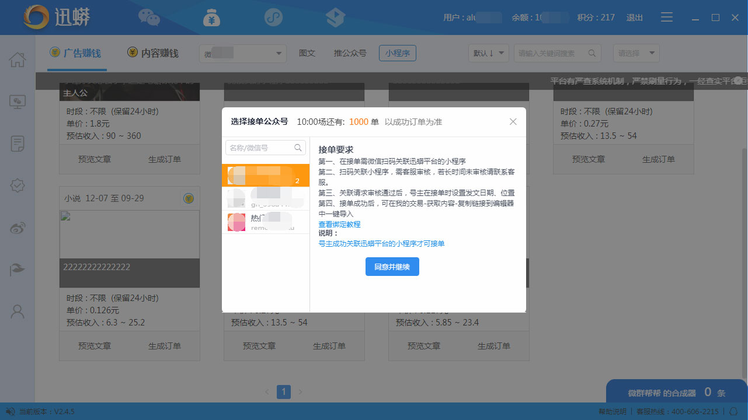Click the 积分：217 points label
This screenshot has height=420, width=748.
(596, 17)
